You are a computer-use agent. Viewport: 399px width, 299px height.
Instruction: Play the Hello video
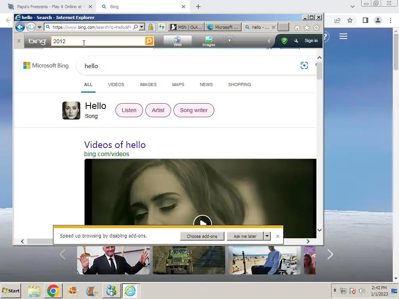pos(203,221)
